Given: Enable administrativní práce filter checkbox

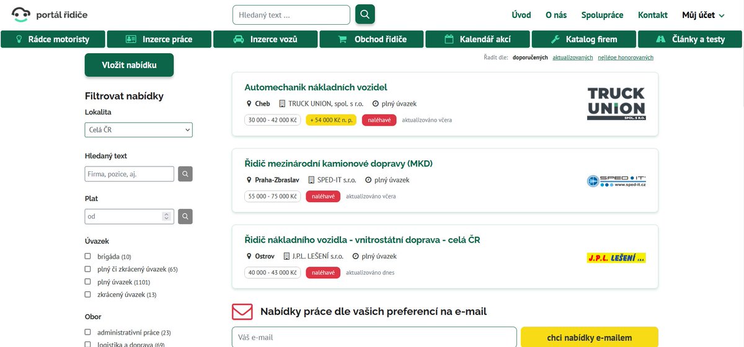Looking at the screenshot, I should tap(88, 332).
